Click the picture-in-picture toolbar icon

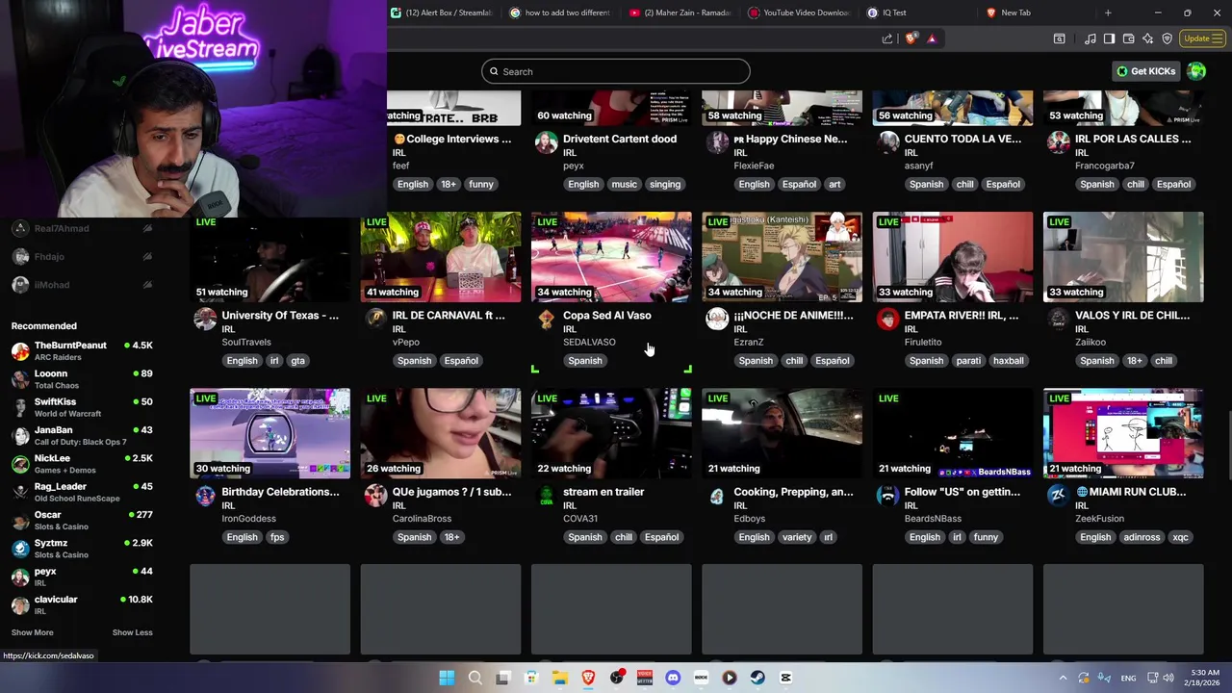1059,38
